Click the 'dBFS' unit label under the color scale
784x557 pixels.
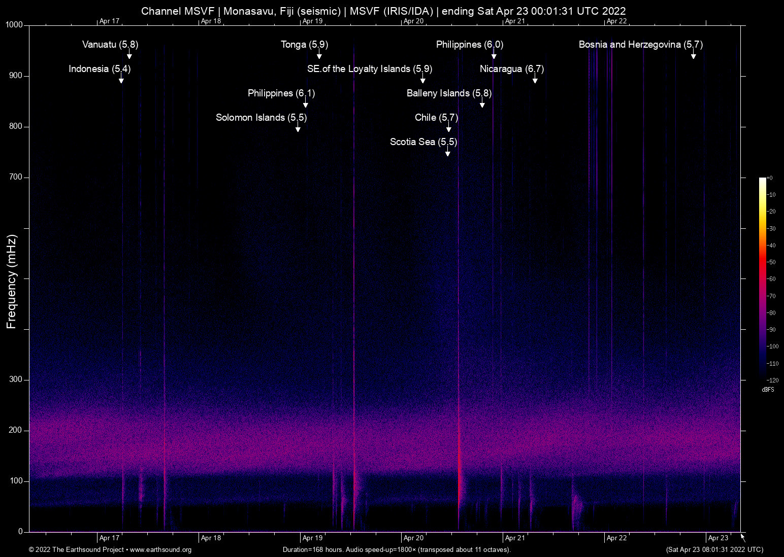click(768, 390)
